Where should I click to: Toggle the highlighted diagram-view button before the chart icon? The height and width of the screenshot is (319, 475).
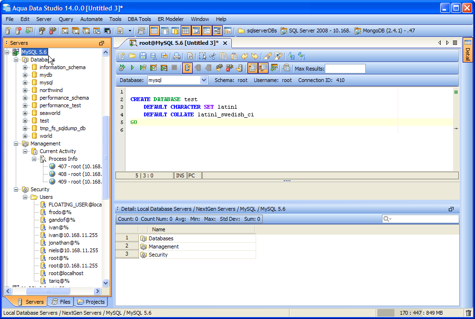(x=217, y=31)
